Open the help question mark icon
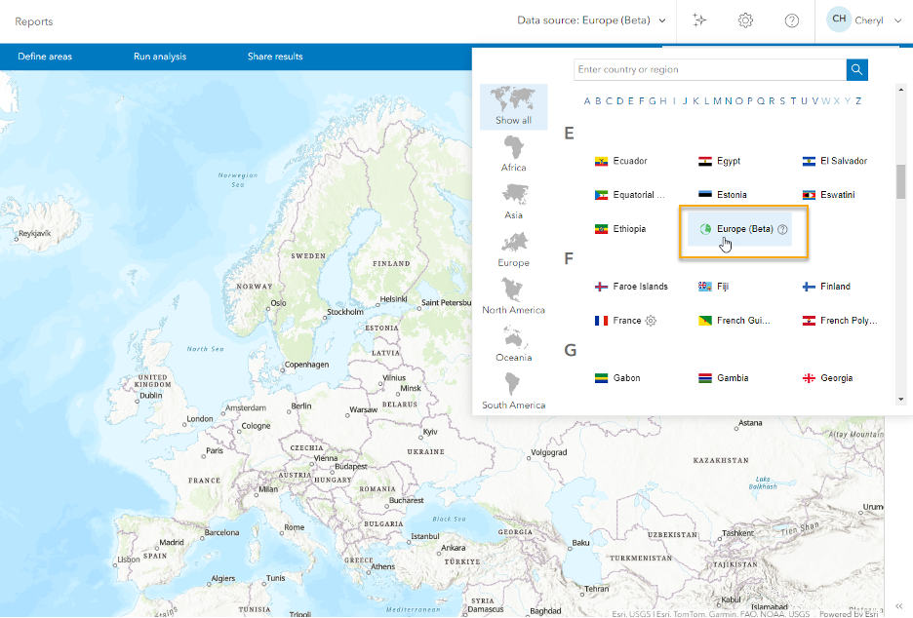This screenshot has height=618, width=913. (791, 20)
